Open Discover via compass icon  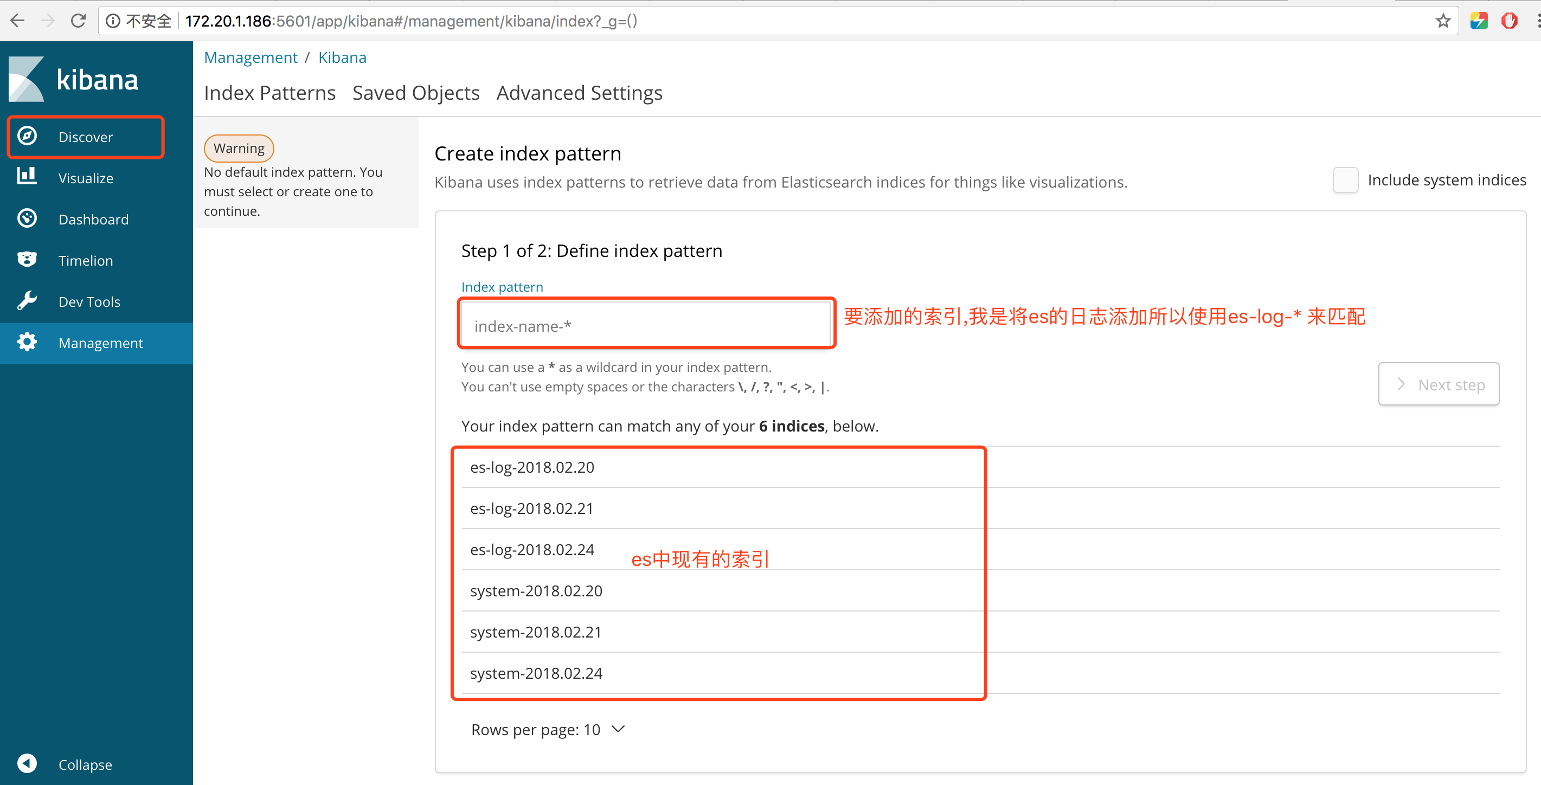click(27, 137)
